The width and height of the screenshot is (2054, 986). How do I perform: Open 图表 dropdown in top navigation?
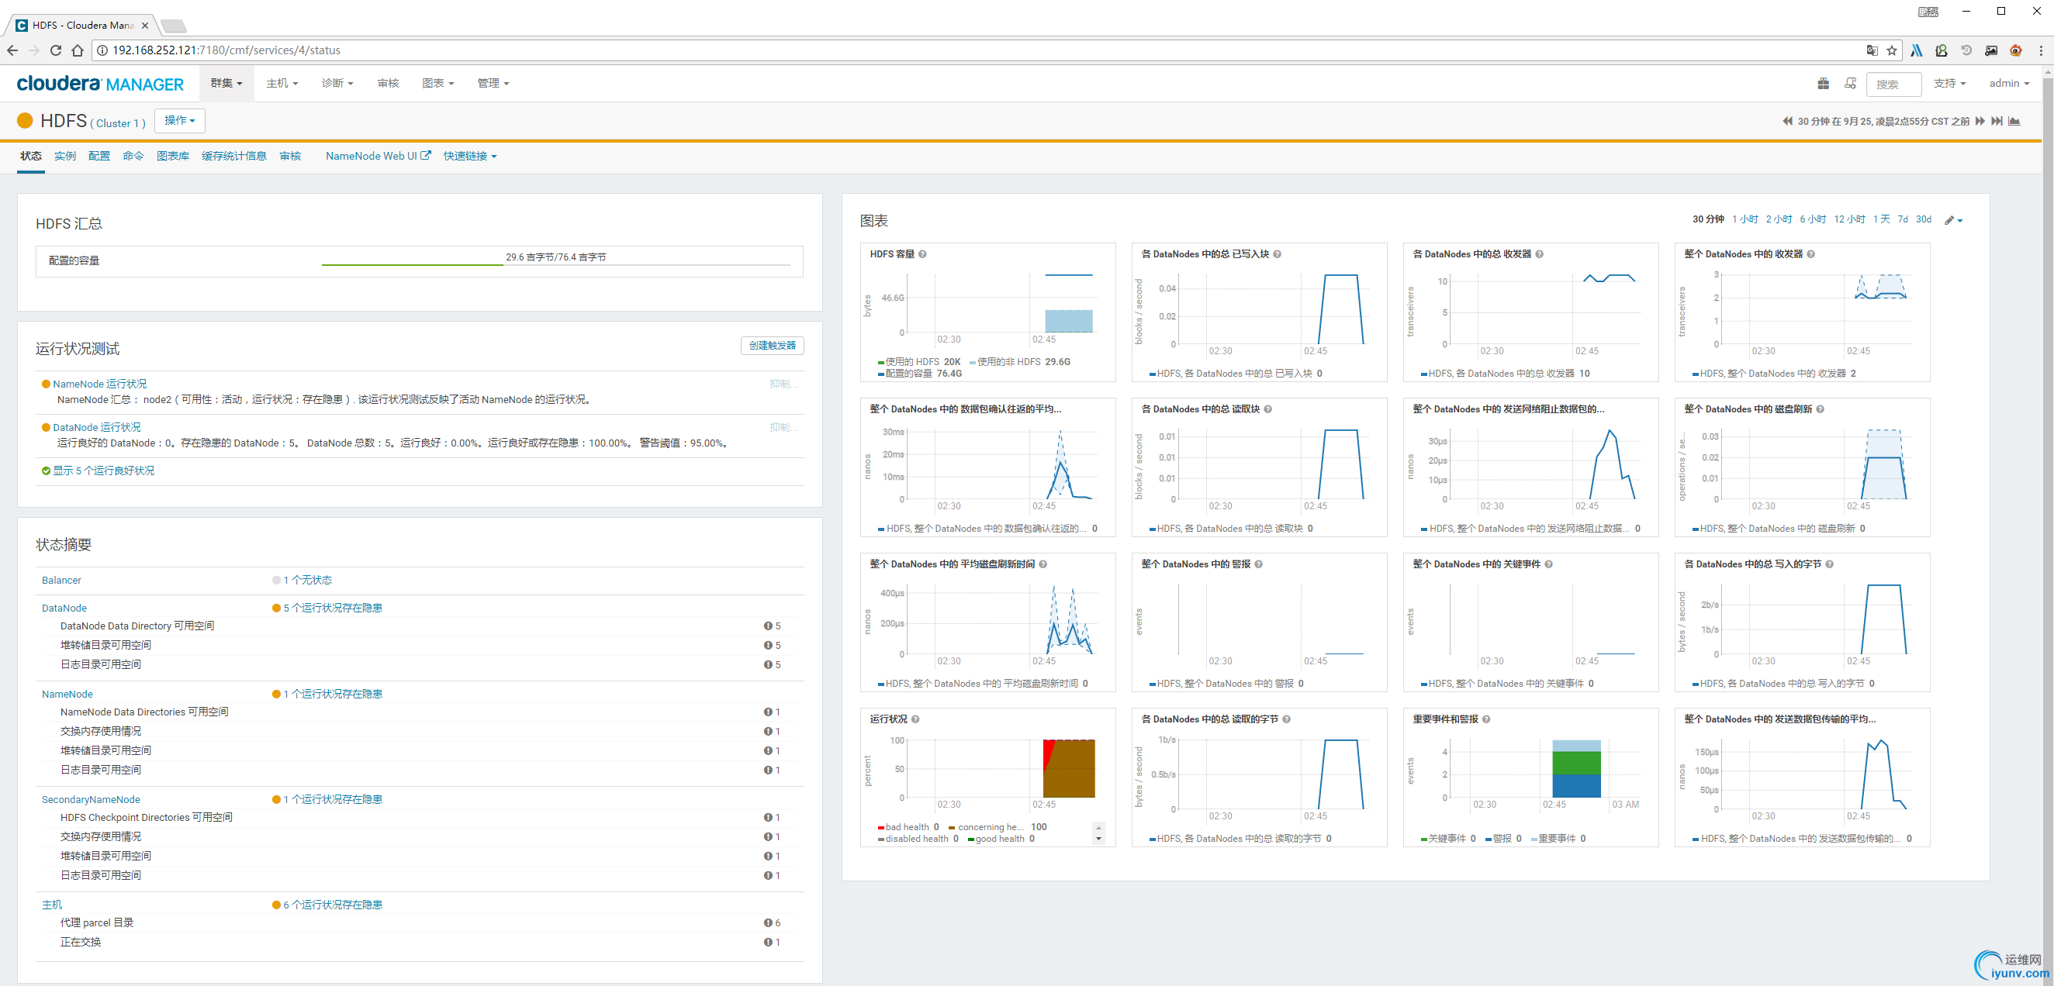coord(437,83)
